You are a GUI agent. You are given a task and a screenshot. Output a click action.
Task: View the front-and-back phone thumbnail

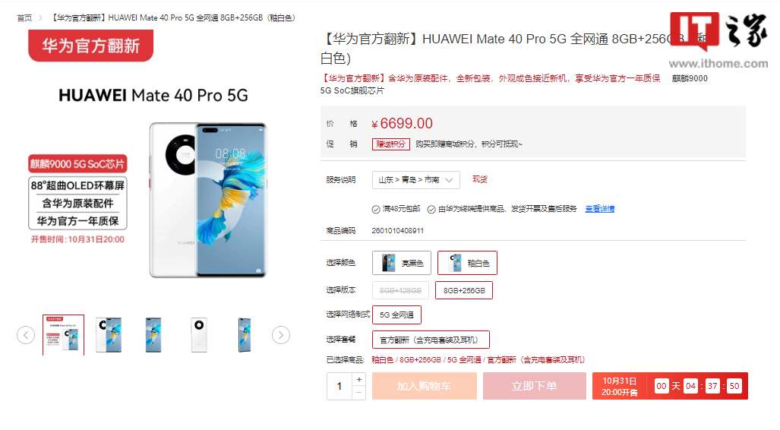[109, 335]
